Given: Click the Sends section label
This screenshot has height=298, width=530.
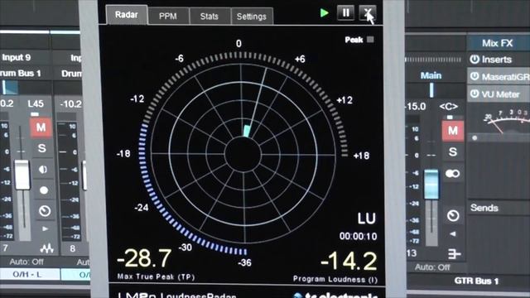Looking at the screenshot, I should [484, 208].
